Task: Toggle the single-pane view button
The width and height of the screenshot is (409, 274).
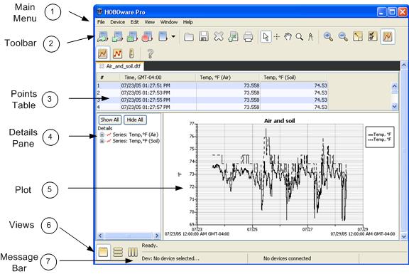Action: click(x=103, y=252)
